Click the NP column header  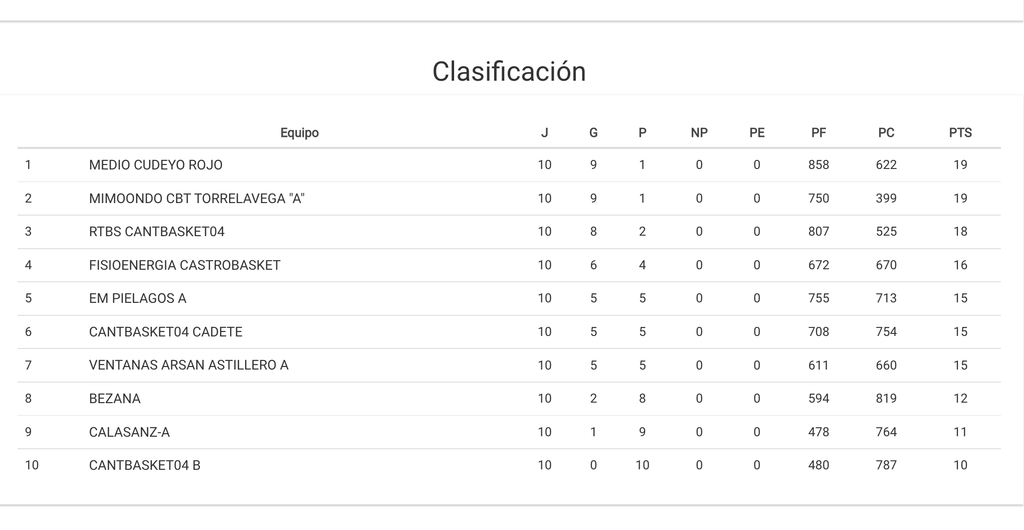tap(699, 133)
